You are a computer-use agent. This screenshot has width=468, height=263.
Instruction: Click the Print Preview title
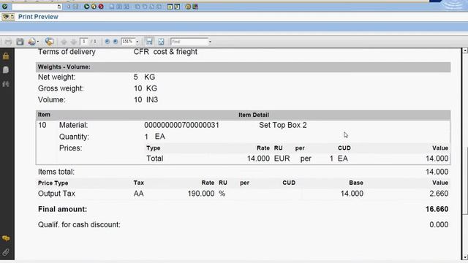click(x=38, y=17)
